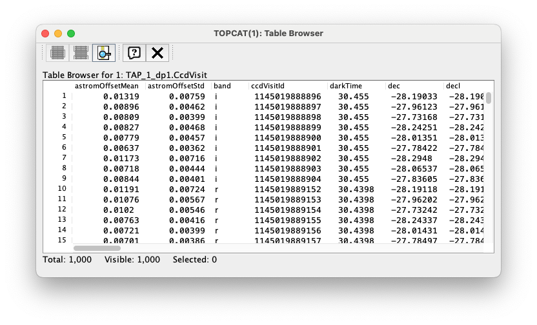Click the horizontal scrollbar thumb
This screenshot has height=325, width=537.
click(97, 248)
